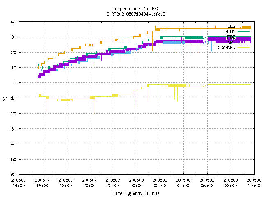Click the 08:00 time tick label

point(231,186)
